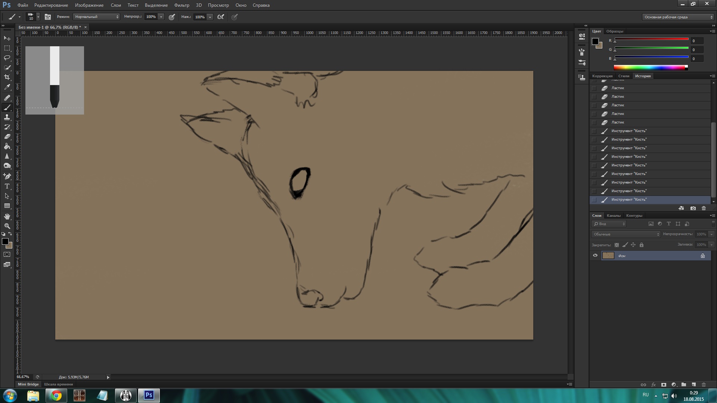This screenshot has width=717, height=403.
Task: Select the History Brush tool
Action: point(7,127)
